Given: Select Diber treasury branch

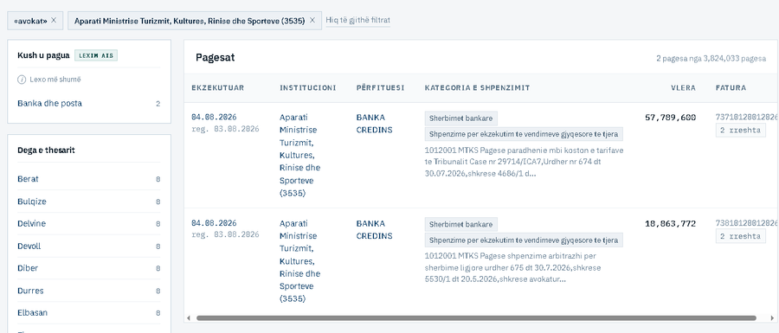Looking at the screenshot, I should pyautogui.click(x=89, y=268).
